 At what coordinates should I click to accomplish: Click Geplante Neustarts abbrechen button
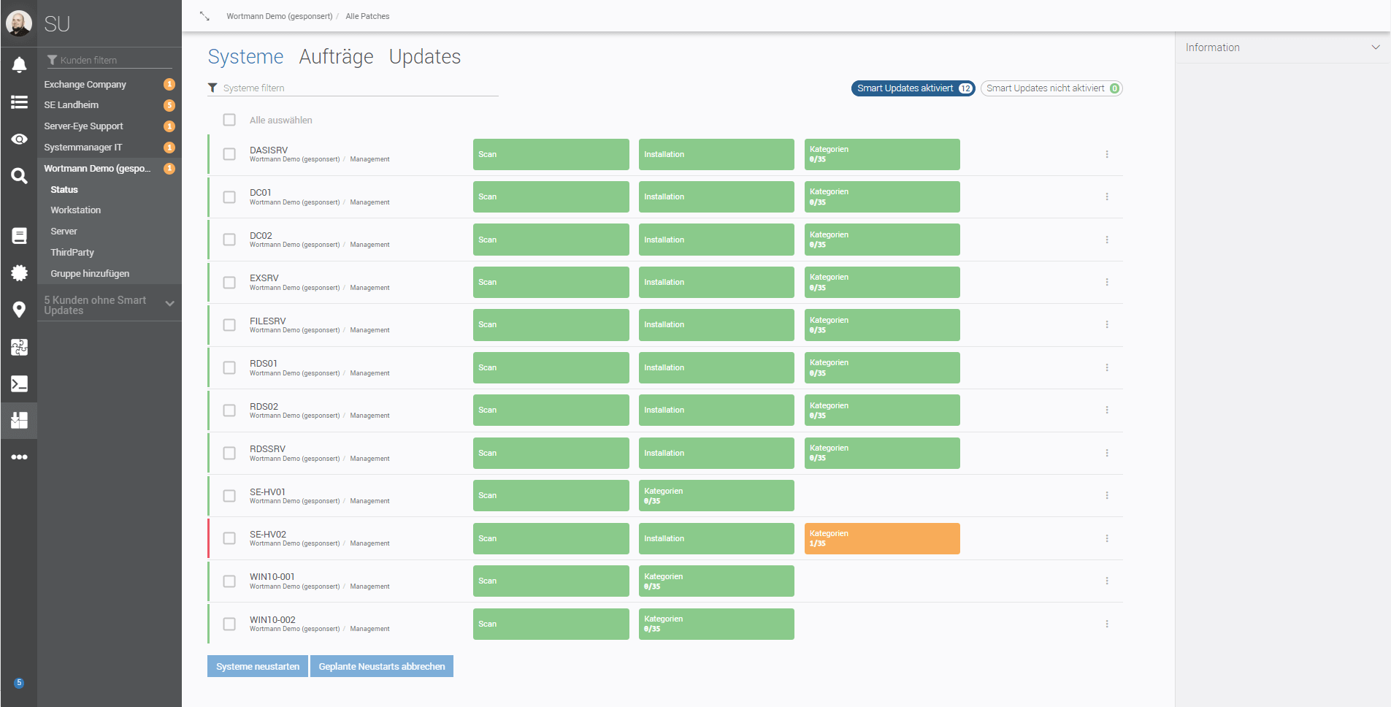(381, 666)
